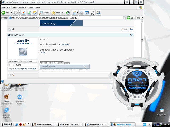Stop page loading with red X icon
This screenshot has width=170, height=127.
click(23, 13)
